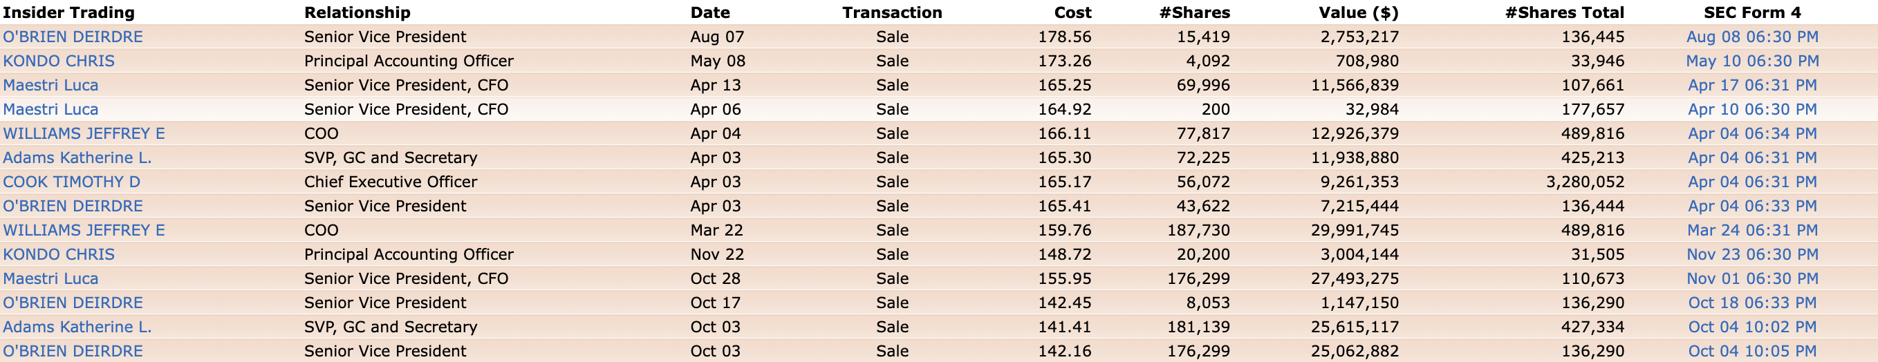Image resolution: width=1878 pixels, height=362 pixels.
Task: Open SEC Form 4 filed Mar 24 06:31 PM
Action: [x=1752, y=230]
